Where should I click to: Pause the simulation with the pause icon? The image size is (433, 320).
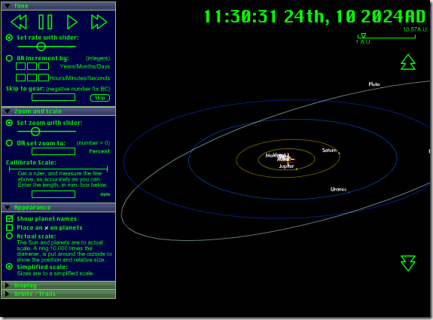(x=46, y=22)
